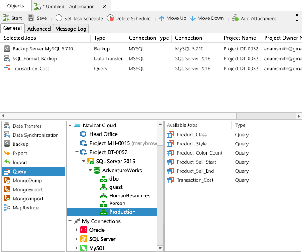Select the dbo schema

(112, 178)
